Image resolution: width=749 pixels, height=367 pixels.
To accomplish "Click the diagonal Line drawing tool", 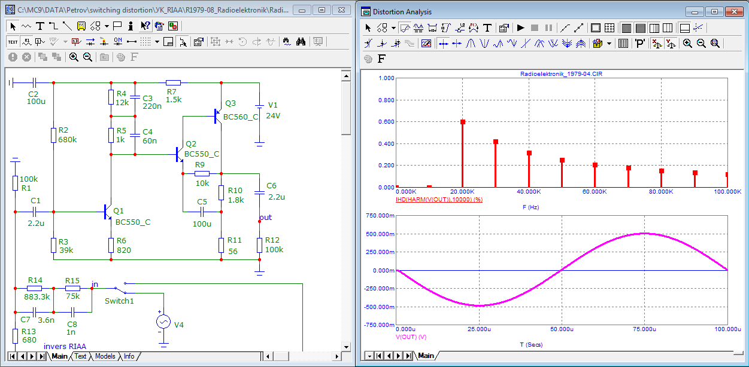I will pyautogui.click(x=66, y=26).
